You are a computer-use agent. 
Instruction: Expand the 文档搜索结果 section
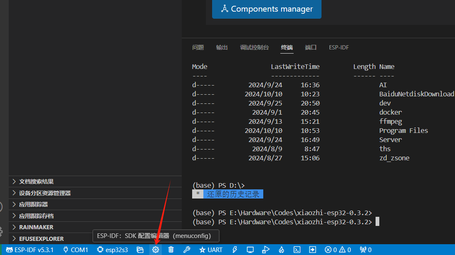click(x=36, y=181)
